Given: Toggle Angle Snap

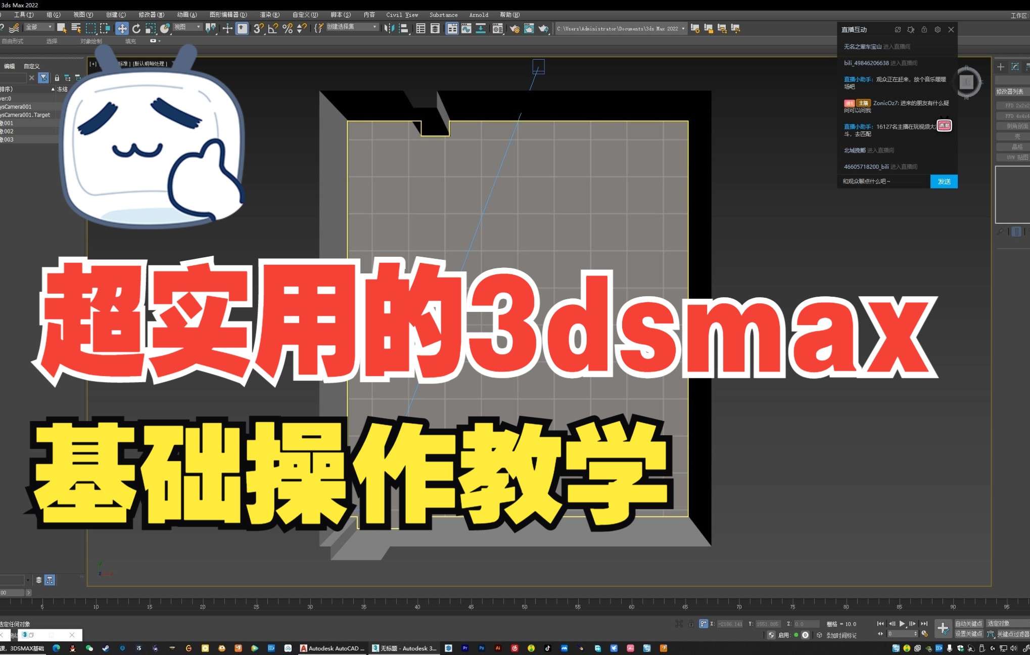Looking at the screenshot, I should click(273, 28).
